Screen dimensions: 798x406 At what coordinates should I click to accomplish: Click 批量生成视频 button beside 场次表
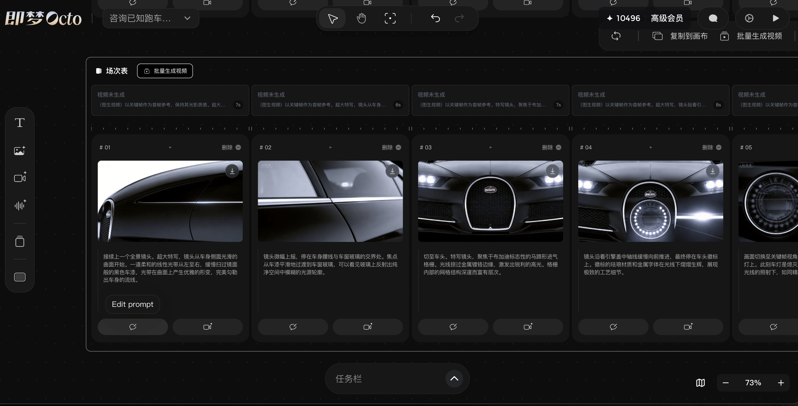(165, 71)
